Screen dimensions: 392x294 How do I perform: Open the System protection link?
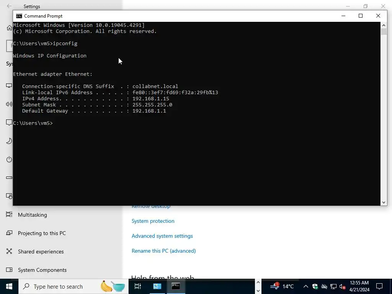[x=153, y=221]
